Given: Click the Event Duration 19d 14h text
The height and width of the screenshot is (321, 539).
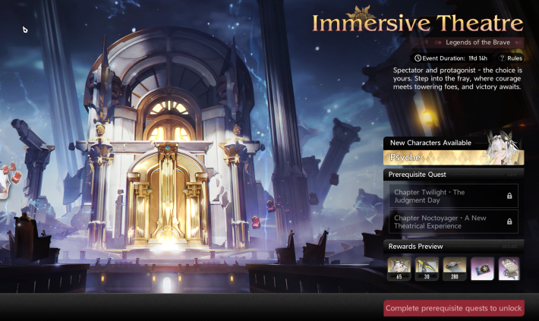Looking at the screenshot, I should tap(455, 58).
